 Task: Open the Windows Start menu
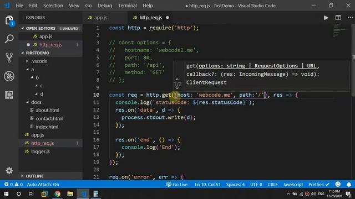pos(6,194)
